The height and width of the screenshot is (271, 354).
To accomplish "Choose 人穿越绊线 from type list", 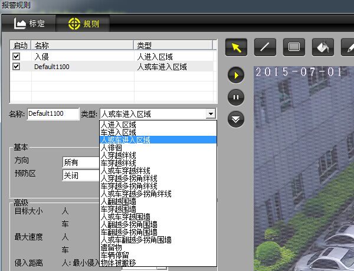I will [x=158, y=155].
